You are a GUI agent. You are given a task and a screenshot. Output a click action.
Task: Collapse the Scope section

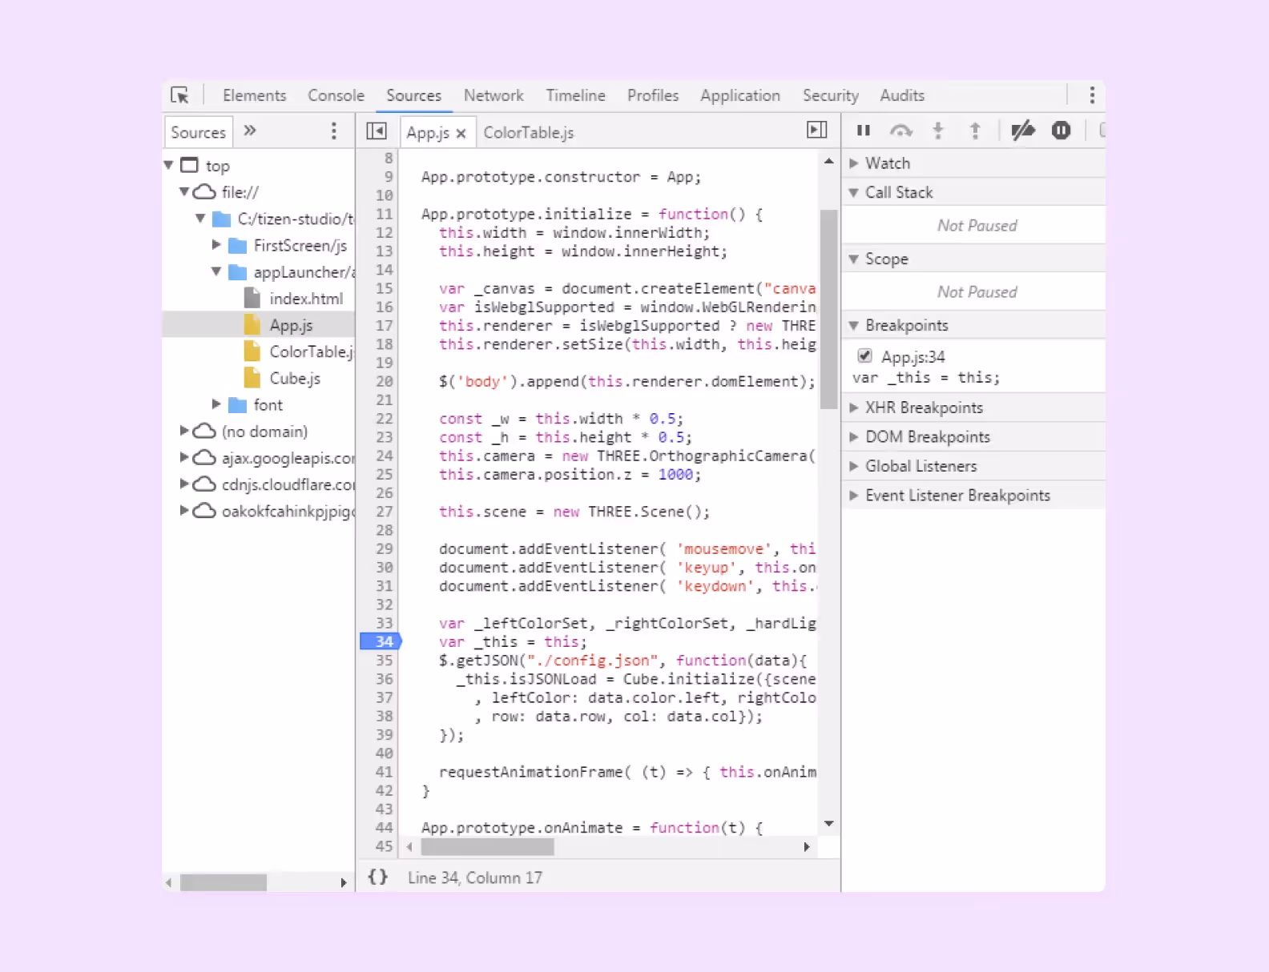click(854, 259)
